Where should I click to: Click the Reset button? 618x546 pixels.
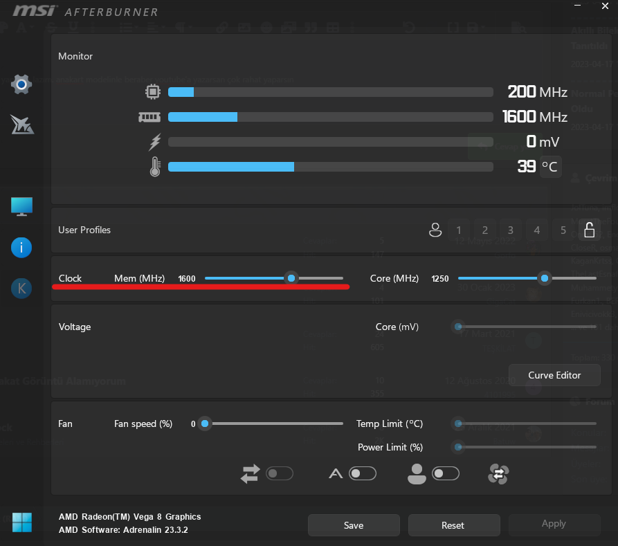tap(453, 525)
